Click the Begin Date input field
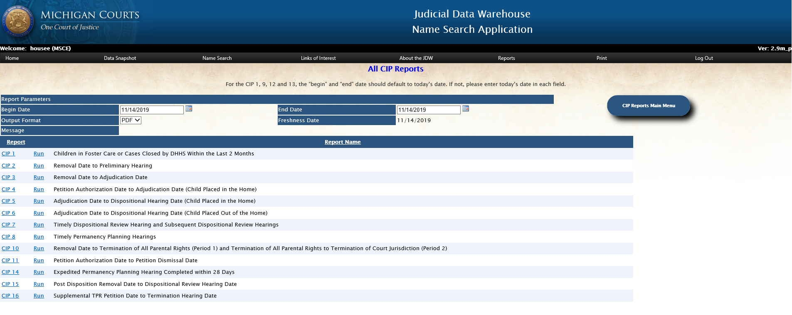The image size is (792, 315). coord(151,110)
